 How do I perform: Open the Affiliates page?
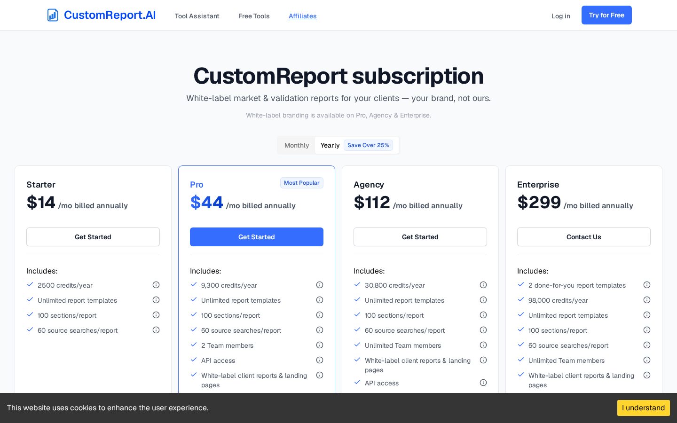tap(303, 16)
